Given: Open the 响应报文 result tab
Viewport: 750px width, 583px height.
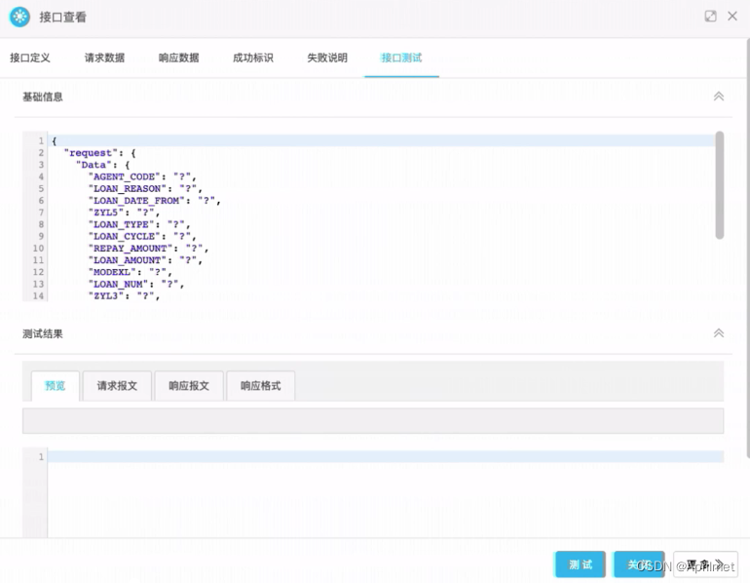Looking at the screenshot, I should point(189,386).
